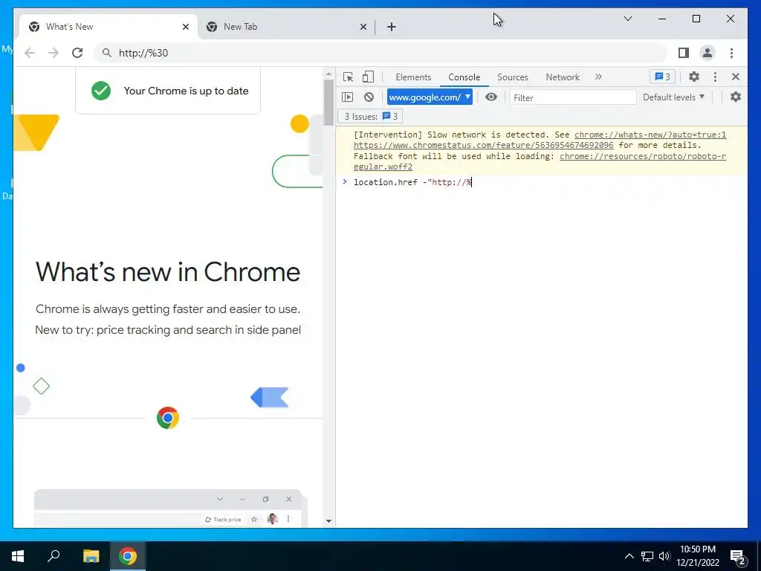Open the 3 issues badge in DevTools toolbar
The image size is (761, 571).
(x=662, y=77)
